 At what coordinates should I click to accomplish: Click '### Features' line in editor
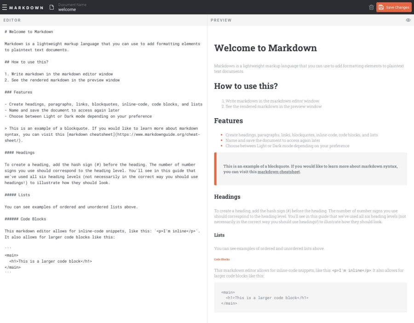tap(18, 92)
